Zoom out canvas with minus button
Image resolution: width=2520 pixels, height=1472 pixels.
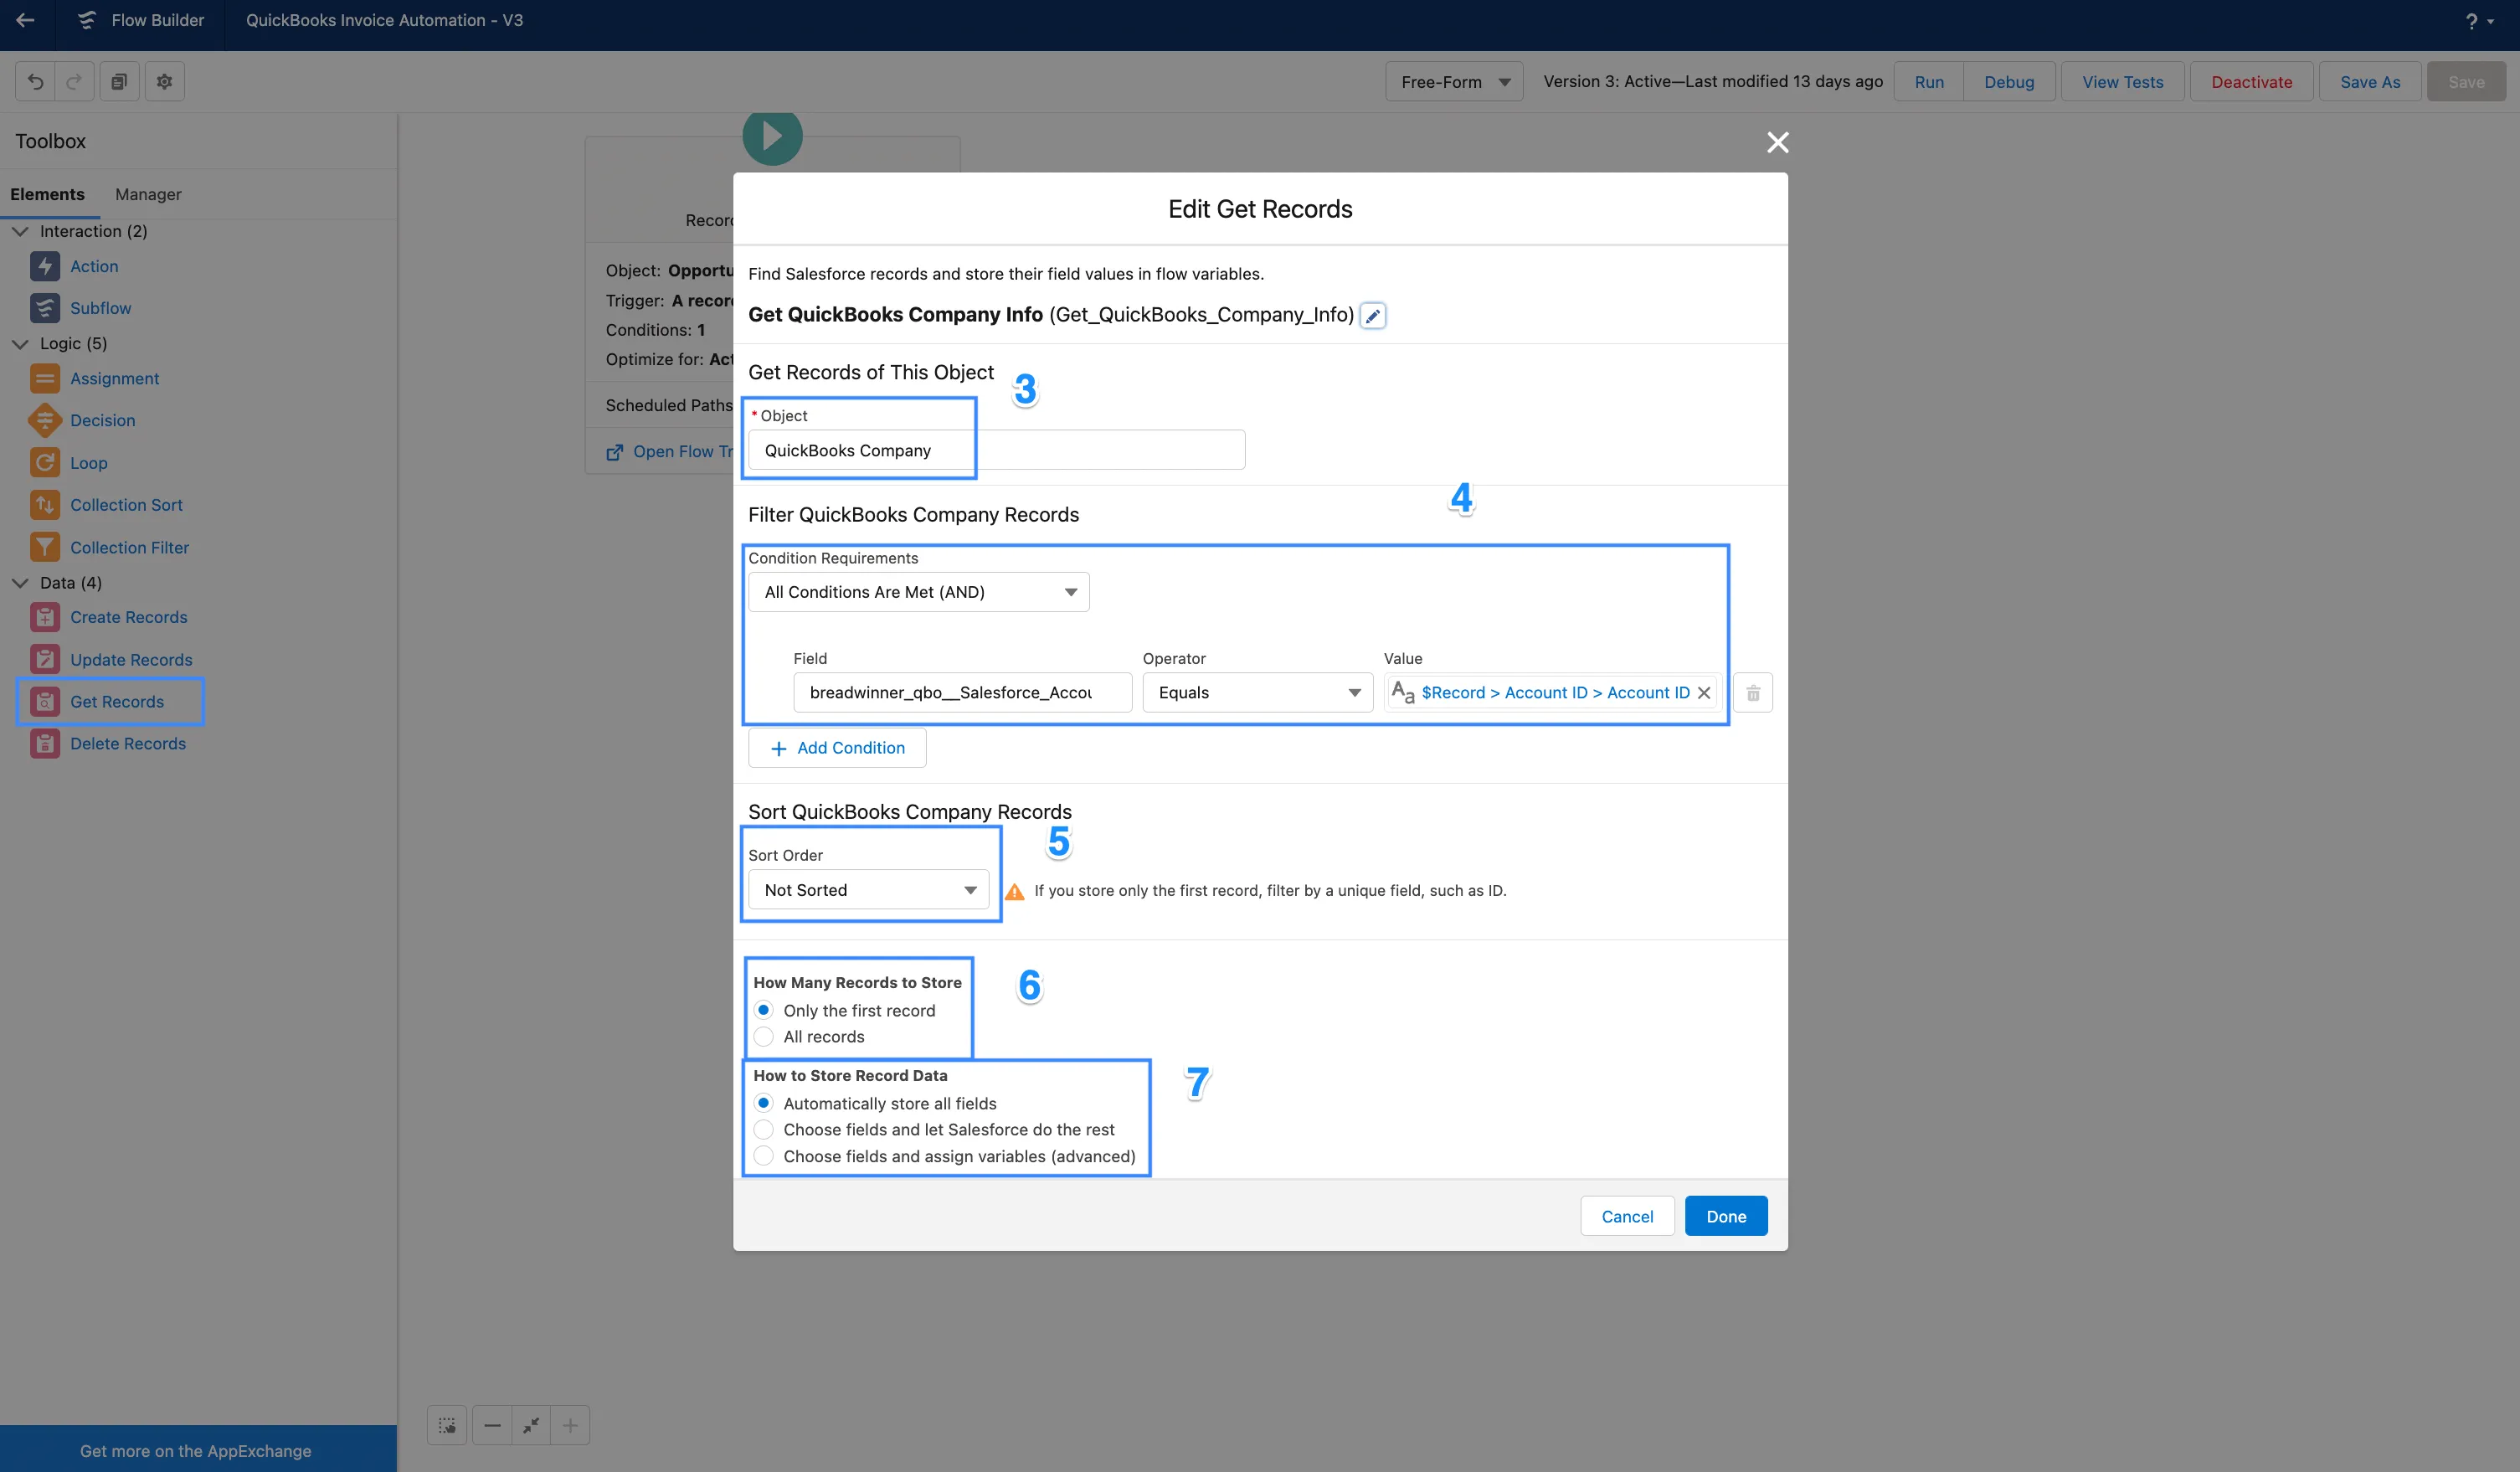tap(492, 1426)
